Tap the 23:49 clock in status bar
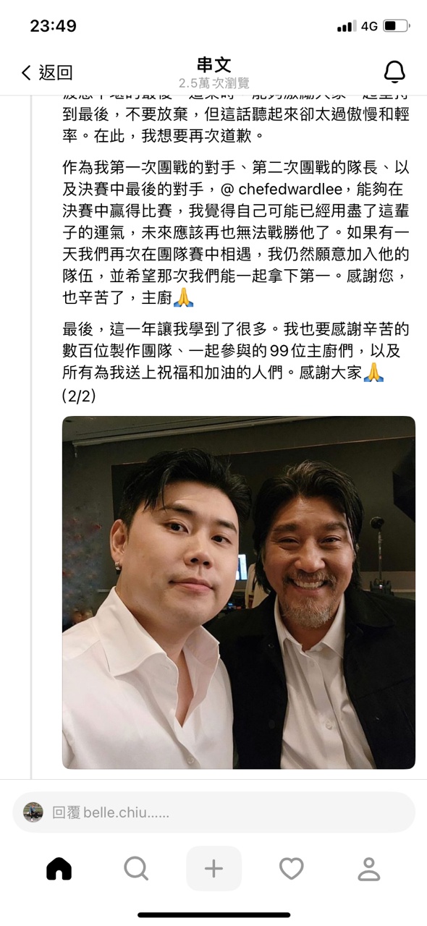Screen dimensions: 427x926 click(53, 26)
